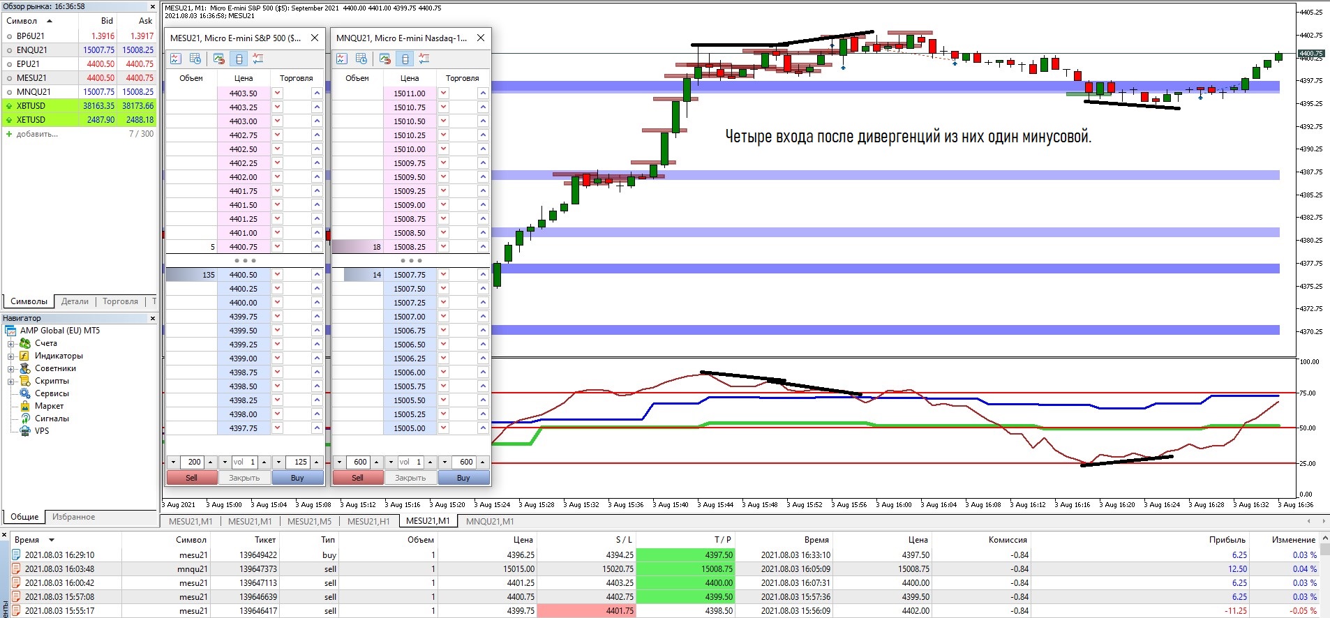Viewport: 1330px width, 618px height.
Task: Switch to the MESU21,M5 chart tab
Action: [x=309, y=521]
